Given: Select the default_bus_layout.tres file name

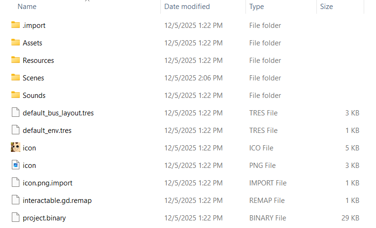Looking at the screenshot, I should click(58, 113).
